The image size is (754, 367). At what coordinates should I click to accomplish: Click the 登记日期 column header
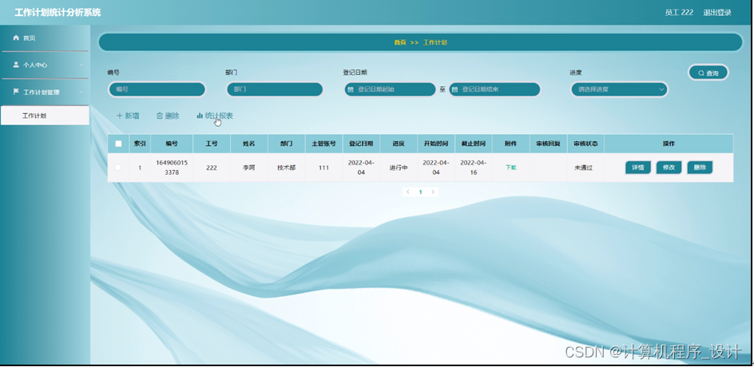[x=361, y=144]
